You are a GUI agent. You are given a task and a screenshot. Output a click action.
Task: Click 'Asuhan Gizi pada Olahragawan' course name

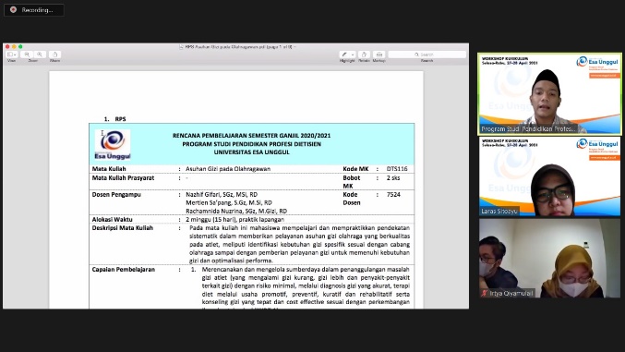pos(228,169)
